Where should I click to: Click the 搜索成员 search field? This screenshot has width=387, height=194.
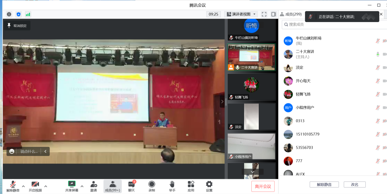tap(334, 25)
